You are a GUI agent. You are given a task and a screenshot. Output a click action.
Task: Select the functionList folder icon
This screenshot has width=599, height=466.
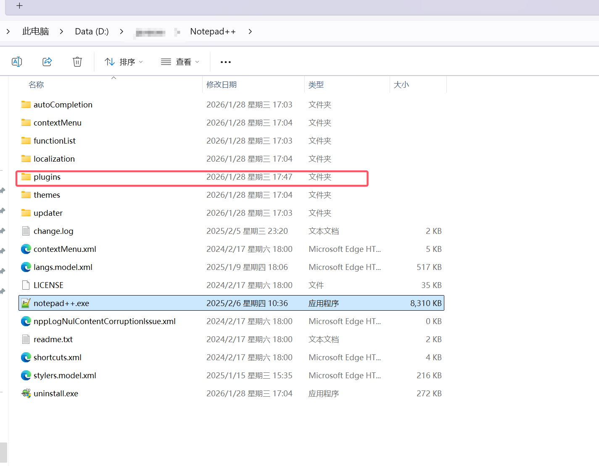[26, 141]
